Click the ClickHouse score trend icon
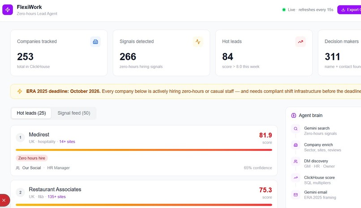Screen dimensions: 361x208 [296, 178]
